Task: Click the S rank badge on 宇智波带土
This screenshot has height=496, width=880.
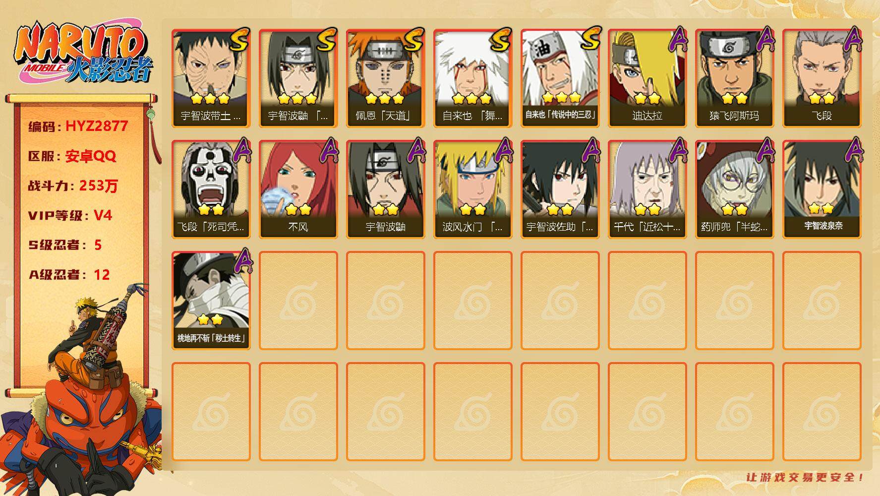Action: click(240, 40)
